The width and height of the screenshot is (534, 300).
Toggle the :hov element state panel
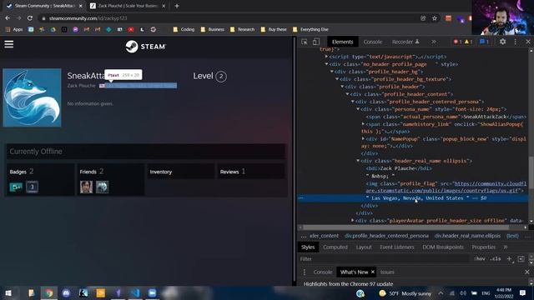(480, 259)
